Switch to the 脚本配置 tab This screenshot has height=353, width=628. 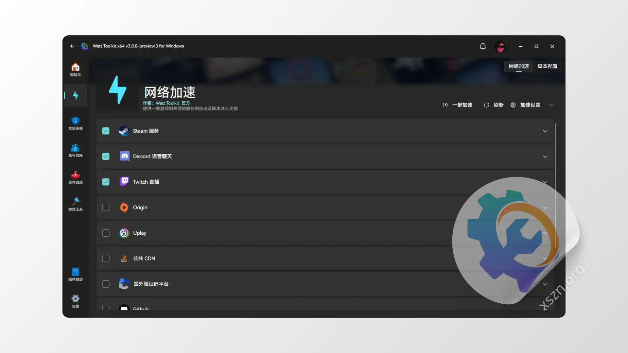pyautogui.click(x=547, y=66)
